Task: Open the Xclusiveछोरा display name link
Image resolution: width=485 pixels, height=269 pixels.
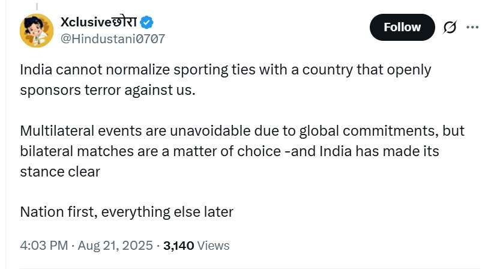Action: point(99,23)
